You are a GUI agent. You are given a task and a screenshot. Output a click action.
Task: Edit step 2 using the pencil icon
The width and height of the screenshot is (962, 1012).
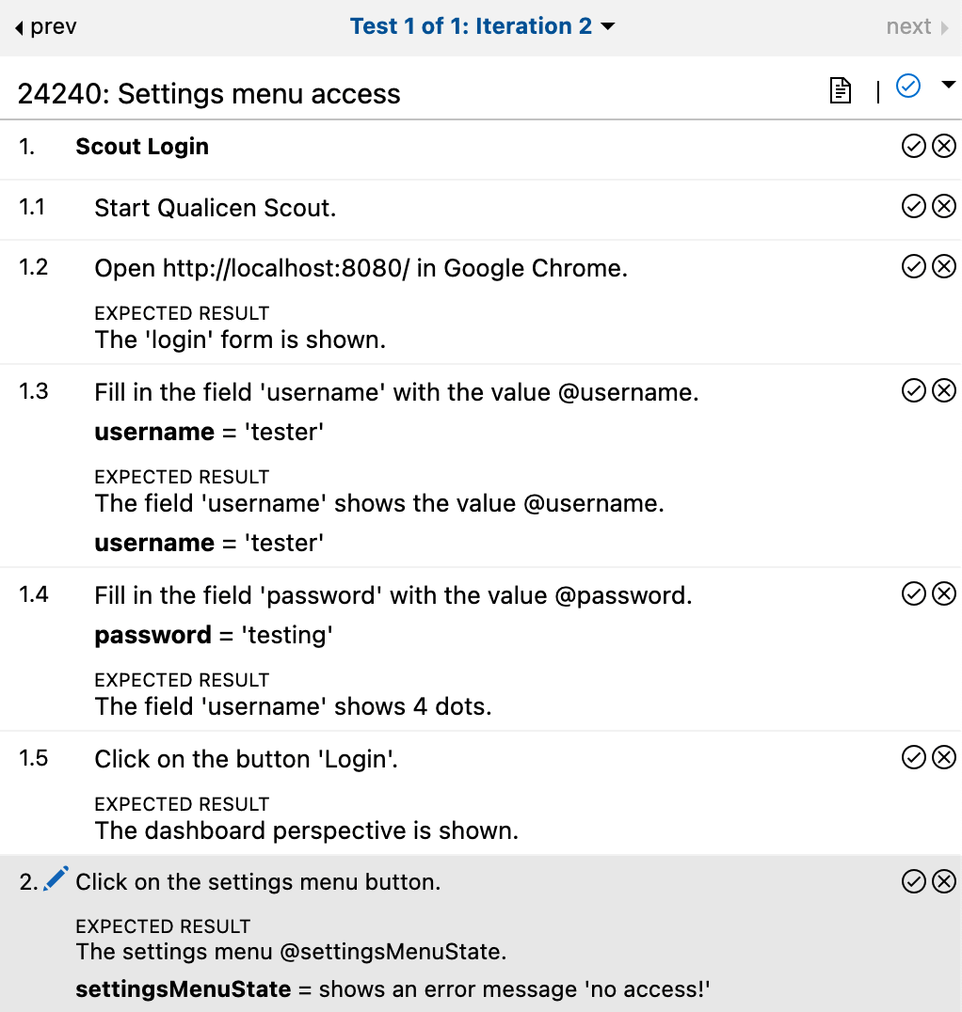pos(56,877)
